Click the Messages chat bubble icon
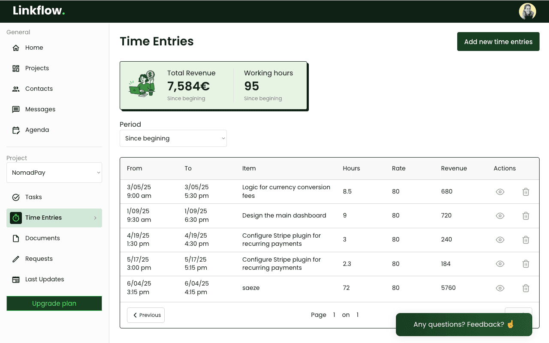549x343 pixels. [x=16, y=109]
